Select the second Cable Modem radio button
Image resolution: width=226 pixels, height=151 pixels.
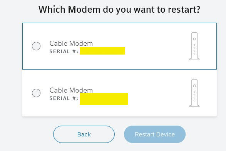tap(36, 93)
